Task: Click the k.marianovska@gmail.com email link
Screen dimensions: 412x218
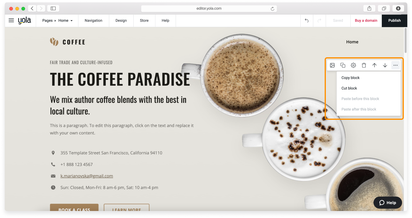Action: point(87,176)
